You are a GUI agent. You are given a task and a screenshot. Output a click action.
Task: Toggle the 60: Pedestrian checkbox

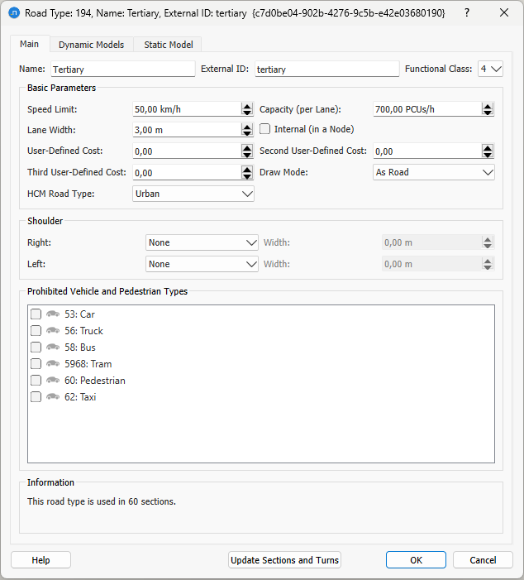click(x=36, y=380)
